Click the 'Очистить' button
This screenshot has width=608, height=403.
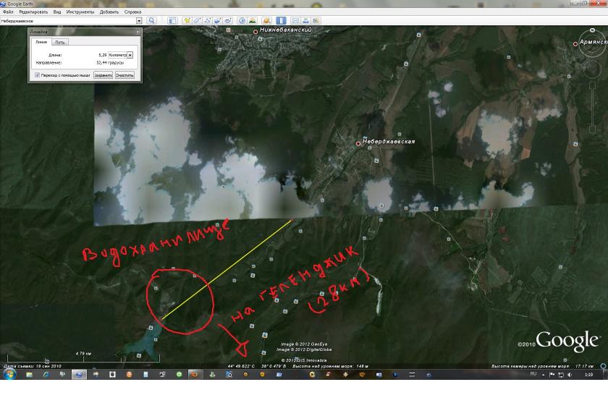[124, 75]
